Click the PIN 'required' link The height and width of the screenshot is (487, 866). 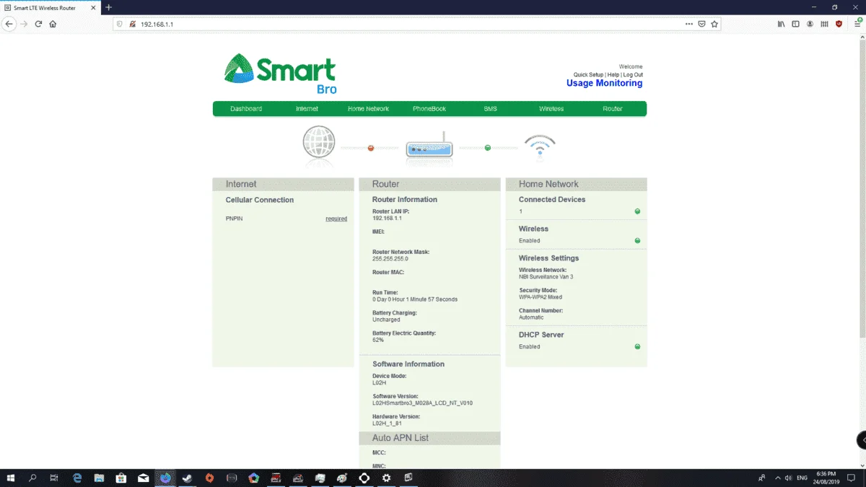pyautogui.click(x=336, y=219)
